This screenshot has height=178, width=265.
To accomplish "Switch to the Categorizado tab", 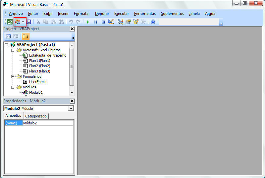I will tap(36, 116).
